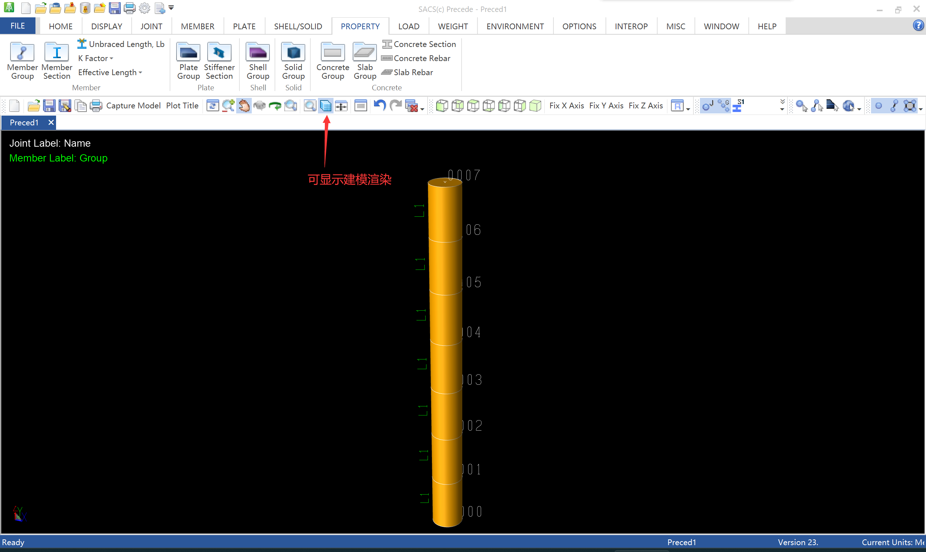Toggle joint label display (J icon)
The height and width of the screenshot is (552, 926).
(707, 105)
